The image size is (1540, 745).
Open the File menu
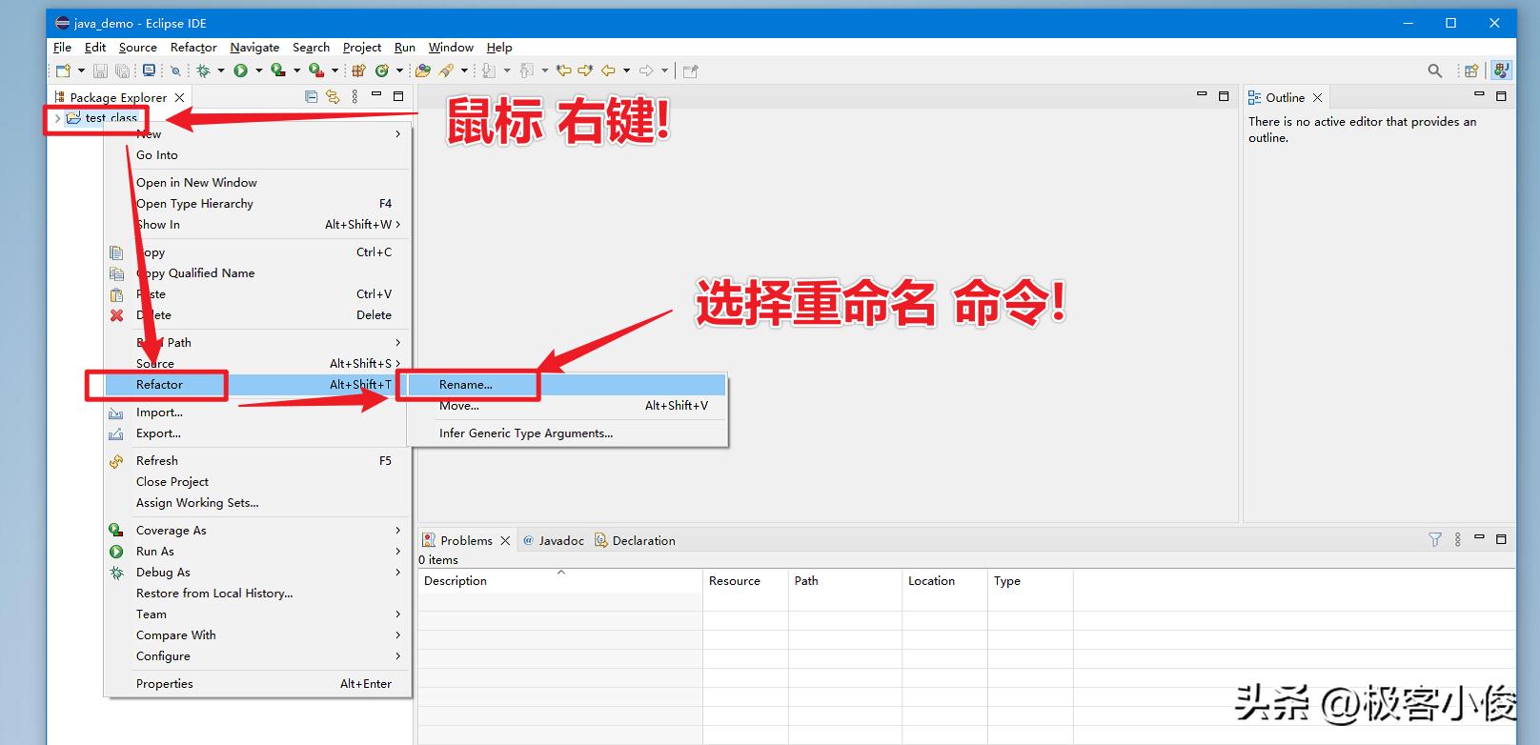(62, 48)
